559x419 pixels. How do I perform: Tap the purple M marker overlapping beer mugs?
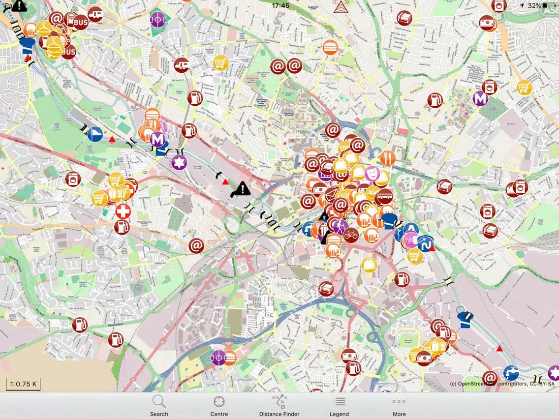(157, 139)
